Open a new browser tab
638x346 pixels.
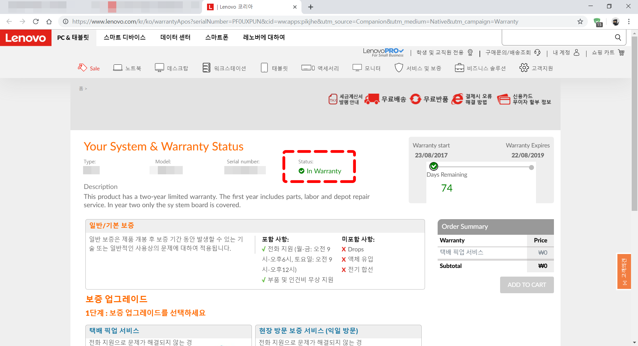pos(311,7)
